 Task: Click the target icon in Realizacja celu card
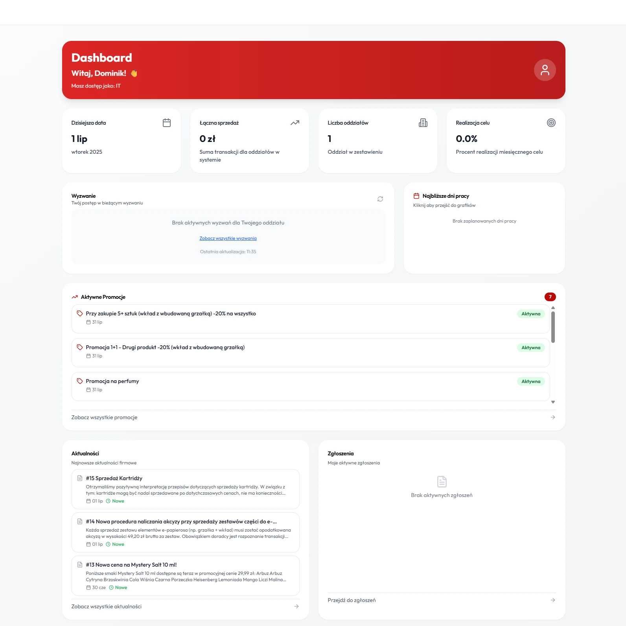pyautogui.click(x=551, y=123)
